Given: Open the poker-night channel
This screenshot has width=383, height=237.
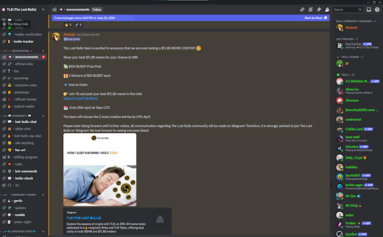Looking at the screenshot, I should pos(24,222).
